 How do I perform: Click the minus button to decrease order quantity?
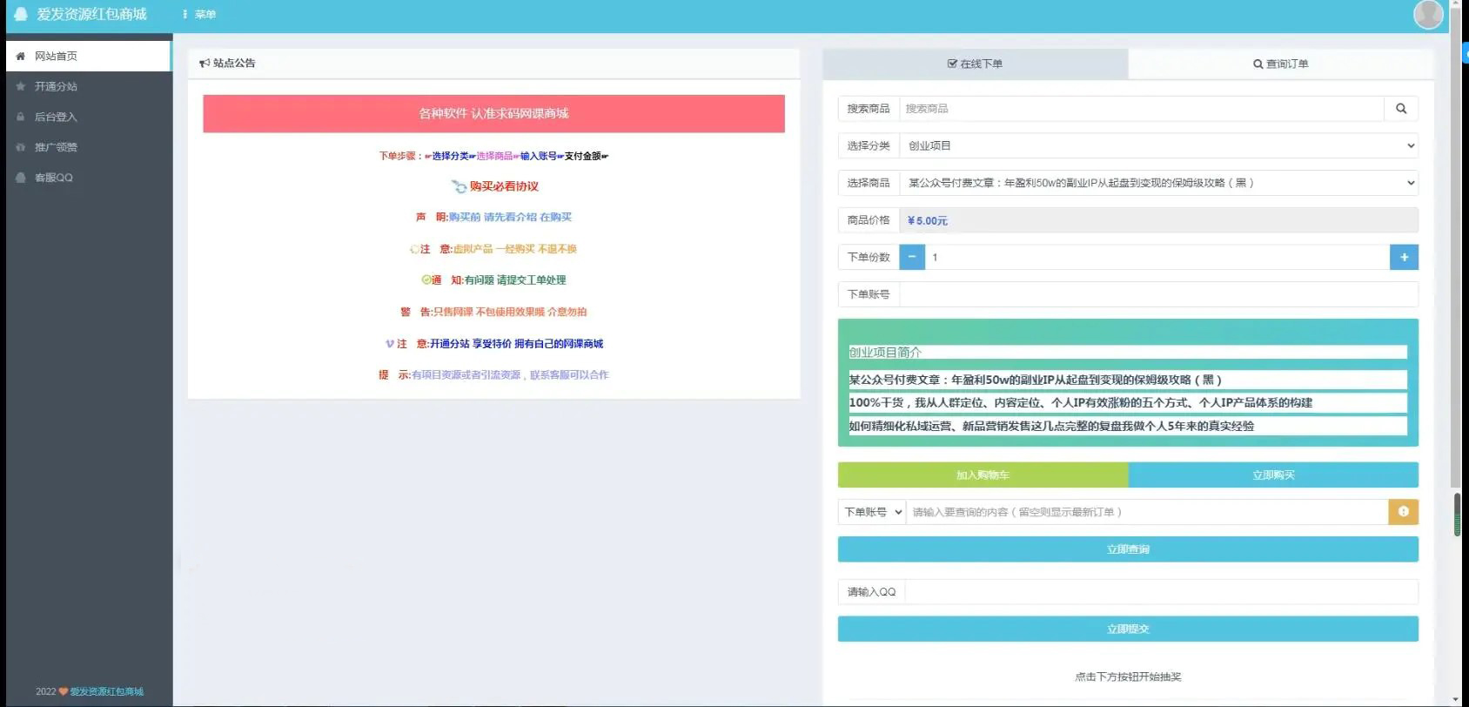(911, 257)
